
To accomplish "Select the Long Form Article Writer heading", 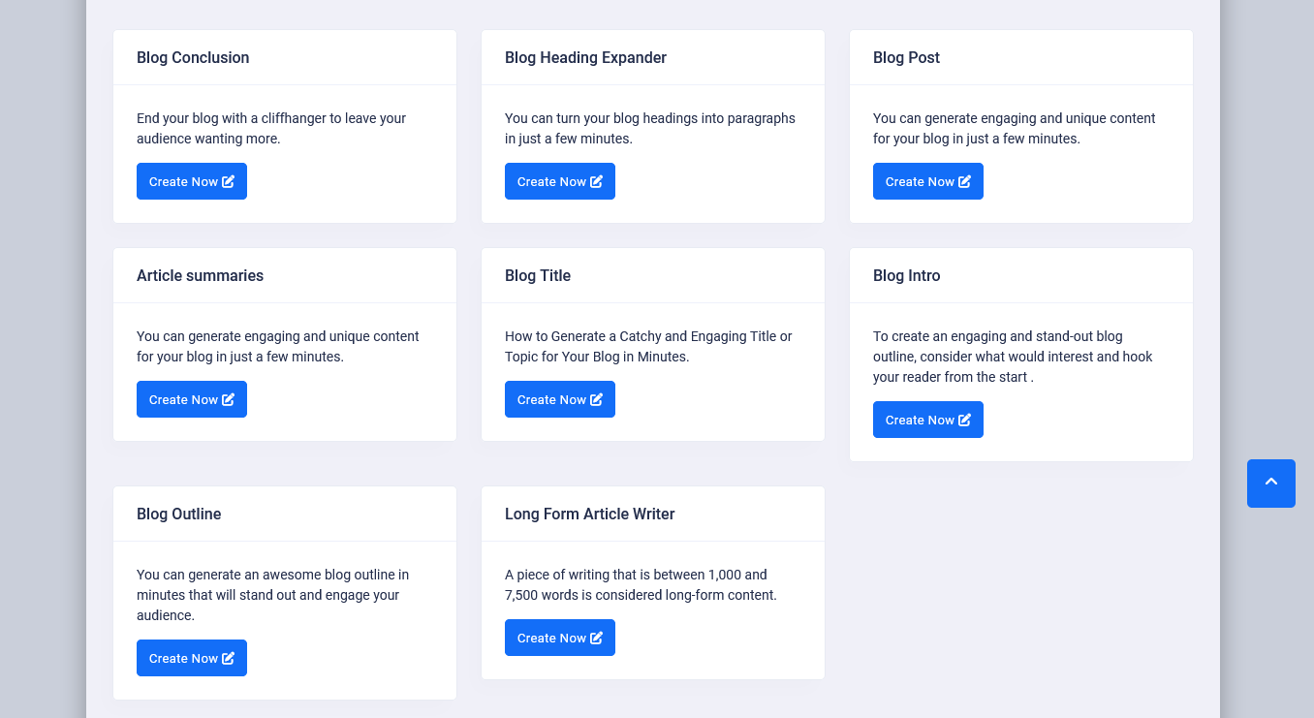I will 589,514.
